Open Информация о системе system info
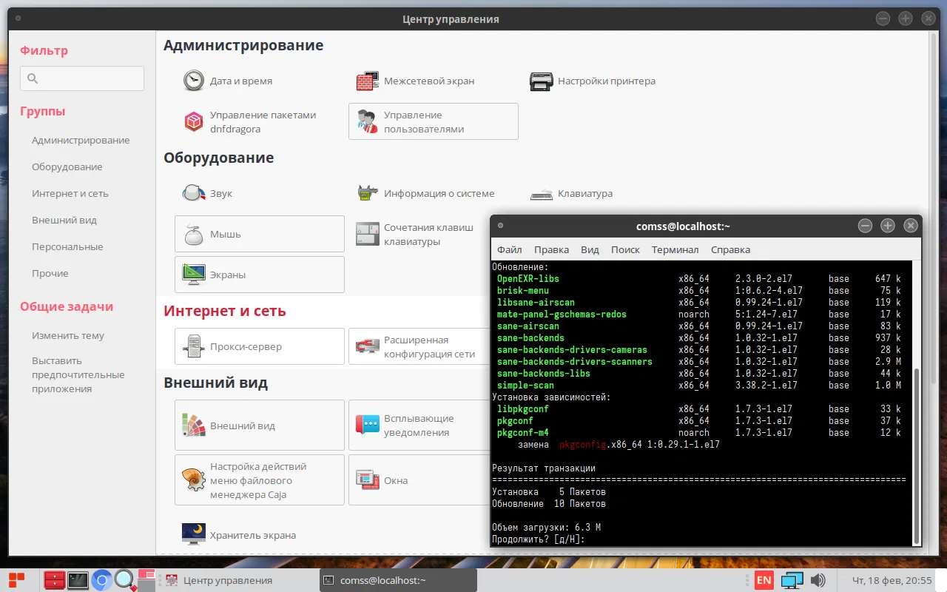 [425, 193]
